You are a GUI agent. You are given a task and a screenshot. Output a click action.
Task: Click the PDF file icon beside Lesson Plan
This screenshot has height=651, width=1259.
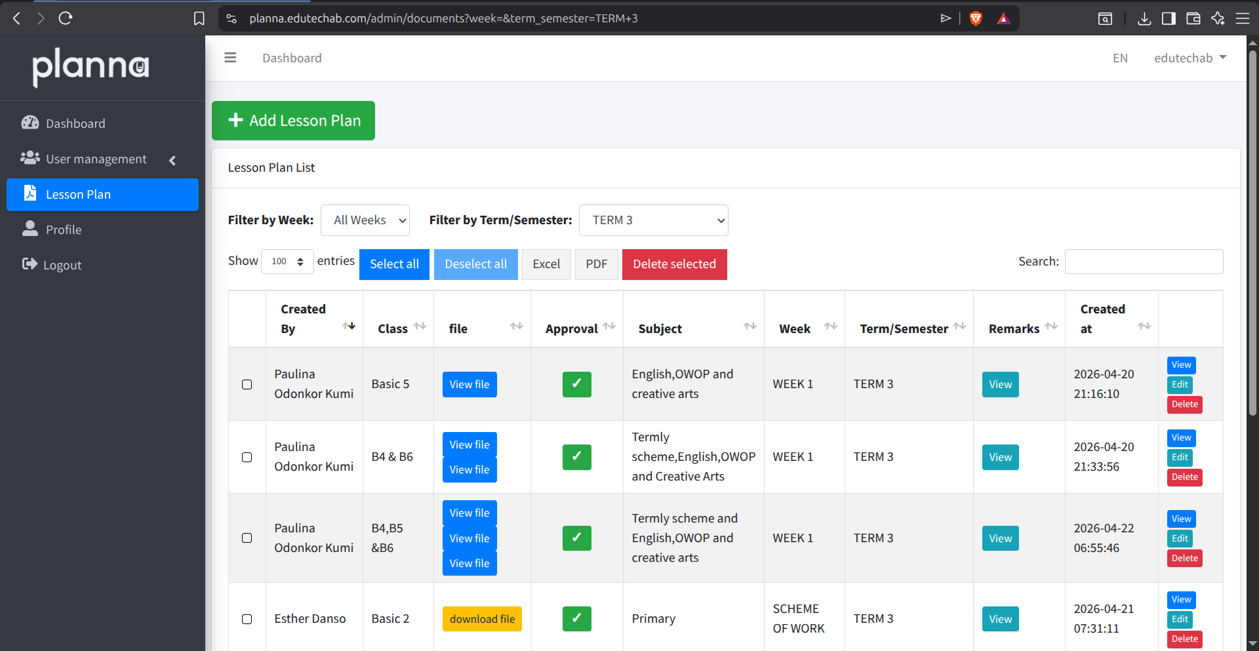[30, 193]
